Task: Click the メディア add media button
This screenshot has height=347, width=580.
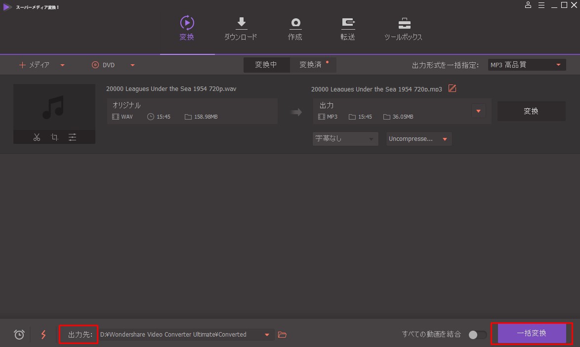Action: click(x=35, y=65)
